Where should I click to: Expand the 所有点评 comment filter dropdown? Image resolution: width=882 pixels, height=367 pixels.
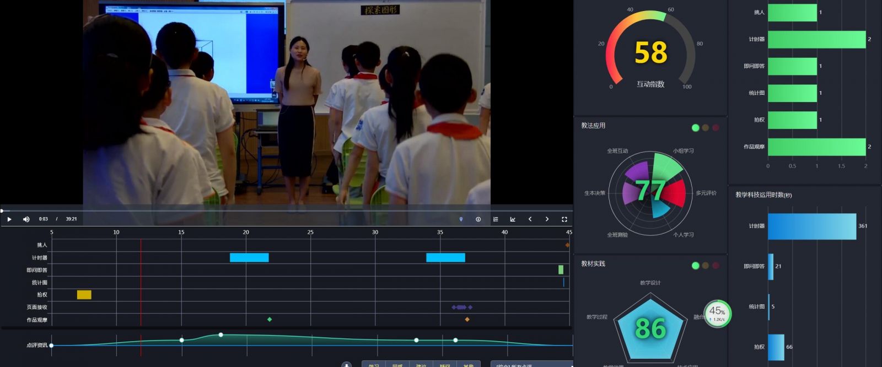click(531, 365)
